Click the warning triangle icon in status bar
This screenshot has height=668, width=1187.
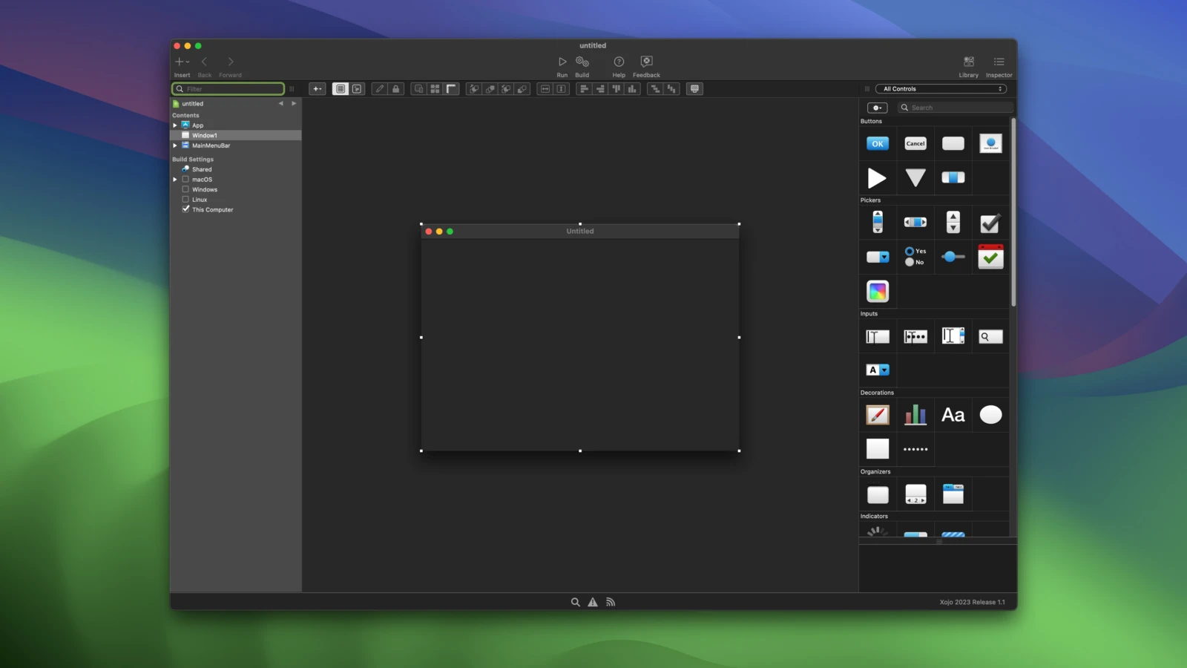[593, 603]
